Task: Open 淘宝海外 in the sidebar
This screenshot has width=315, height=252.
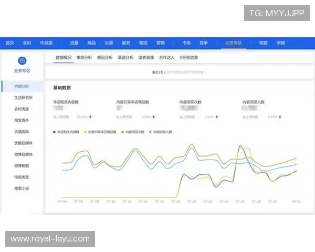Action: point(22,120)
